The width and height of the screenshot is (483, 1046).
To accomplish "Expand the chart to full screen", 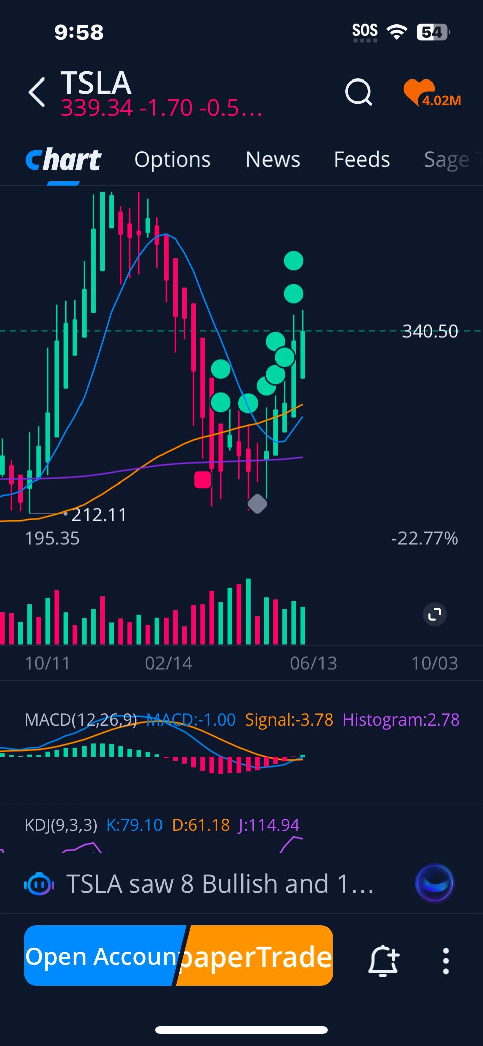I will 435,614.
